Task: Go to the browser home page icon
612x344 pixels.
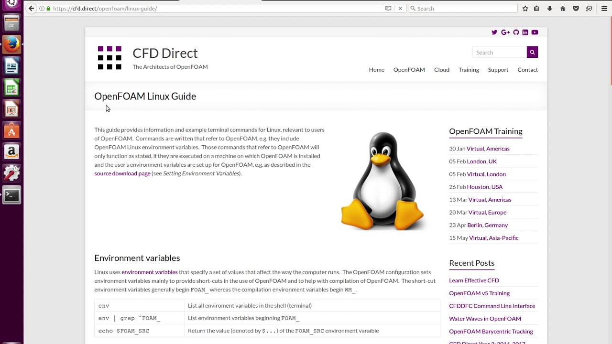Action: click(563, 9)
